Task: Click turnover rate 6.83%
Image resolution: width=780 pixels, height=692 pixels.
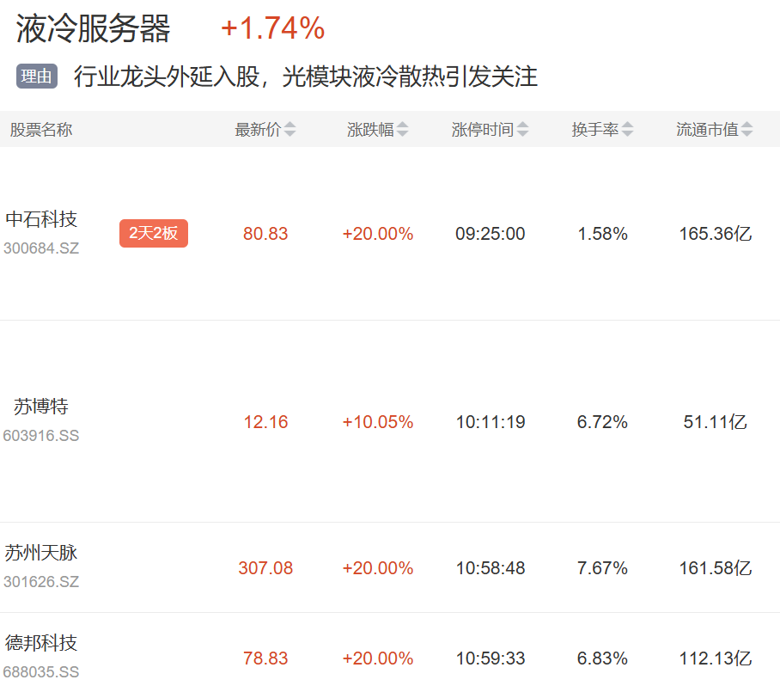Action: [x=602, y=658]
